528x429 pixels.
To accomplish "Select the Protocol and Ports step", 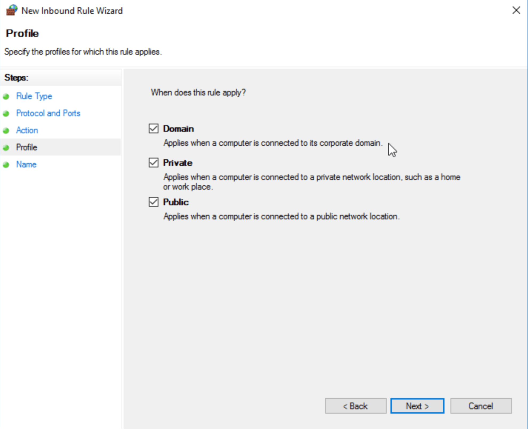I will pyautogui.click(x=48, y=113).
